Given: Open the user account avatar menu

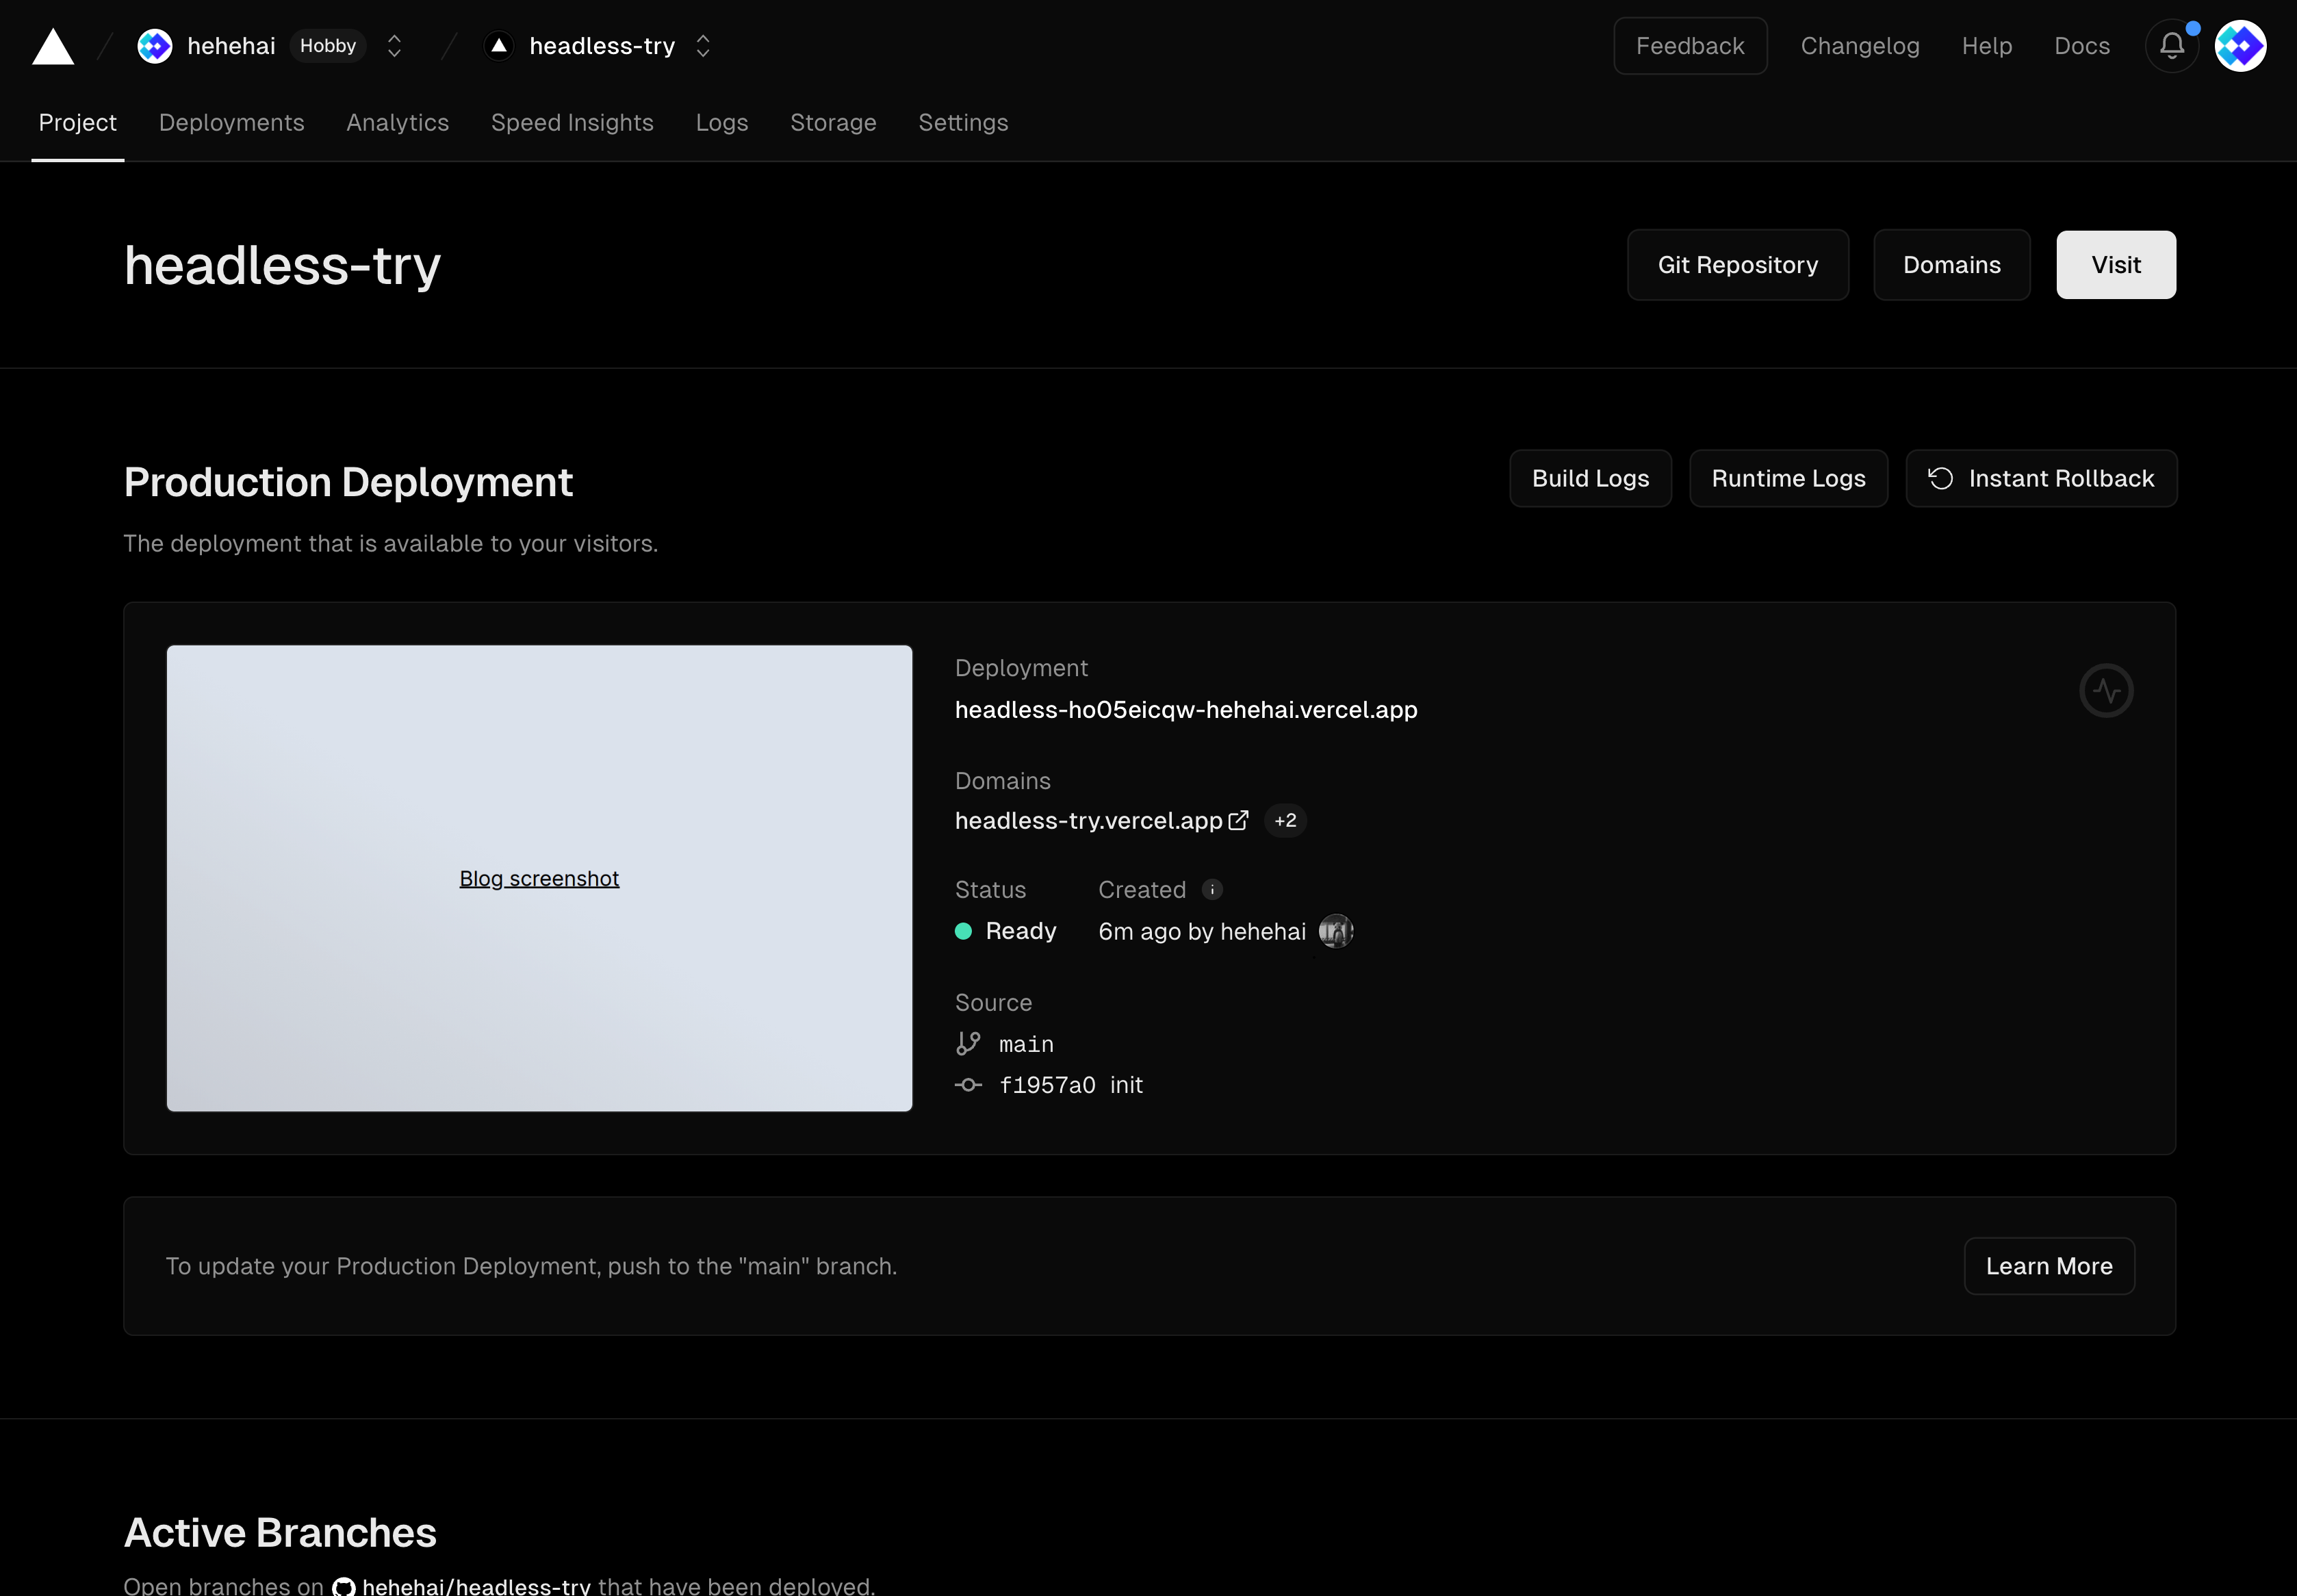Looking at the screenshot, I should point(2240,46).
